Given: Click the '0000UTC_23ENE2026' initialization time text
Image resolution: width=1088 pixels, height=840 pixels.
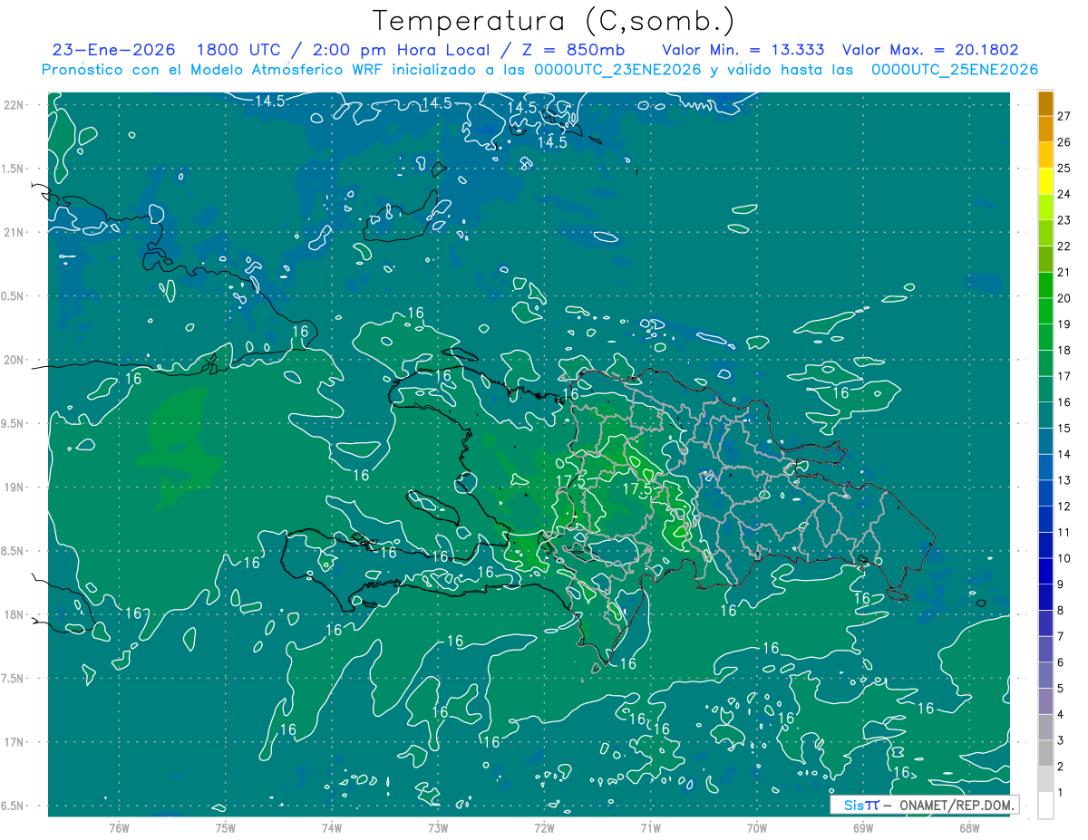Looking at the screenshot, I should [617, 70].
